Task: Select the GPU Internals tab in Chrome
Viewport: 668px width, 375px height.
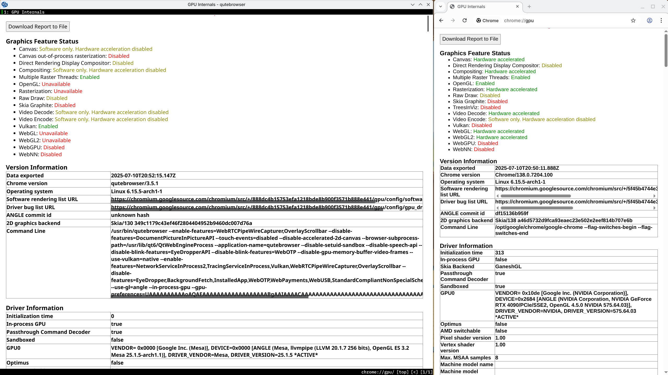Action: point(485,7)
